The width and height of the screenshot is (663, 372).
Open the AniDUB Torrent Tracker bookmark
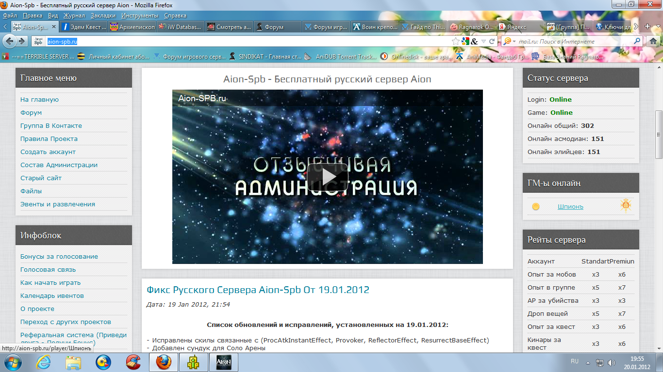(x=341, y=57)
